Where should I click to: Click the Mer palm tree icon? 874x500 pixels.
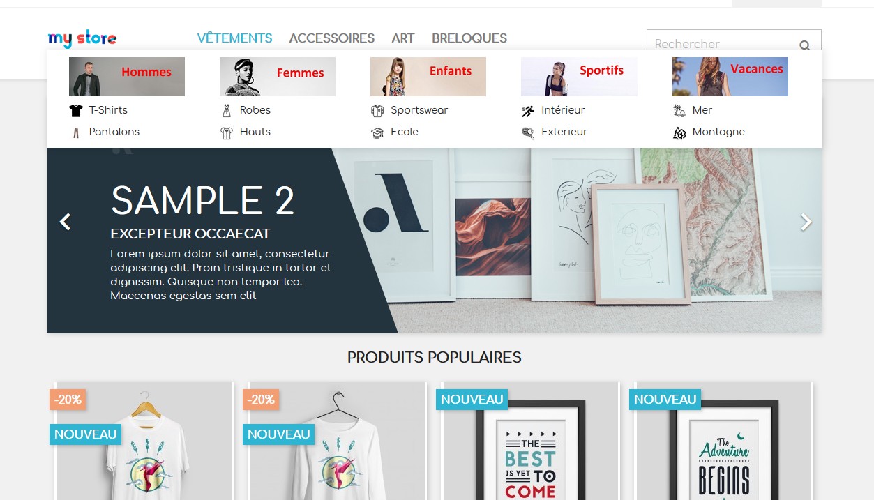click(679, 110)
